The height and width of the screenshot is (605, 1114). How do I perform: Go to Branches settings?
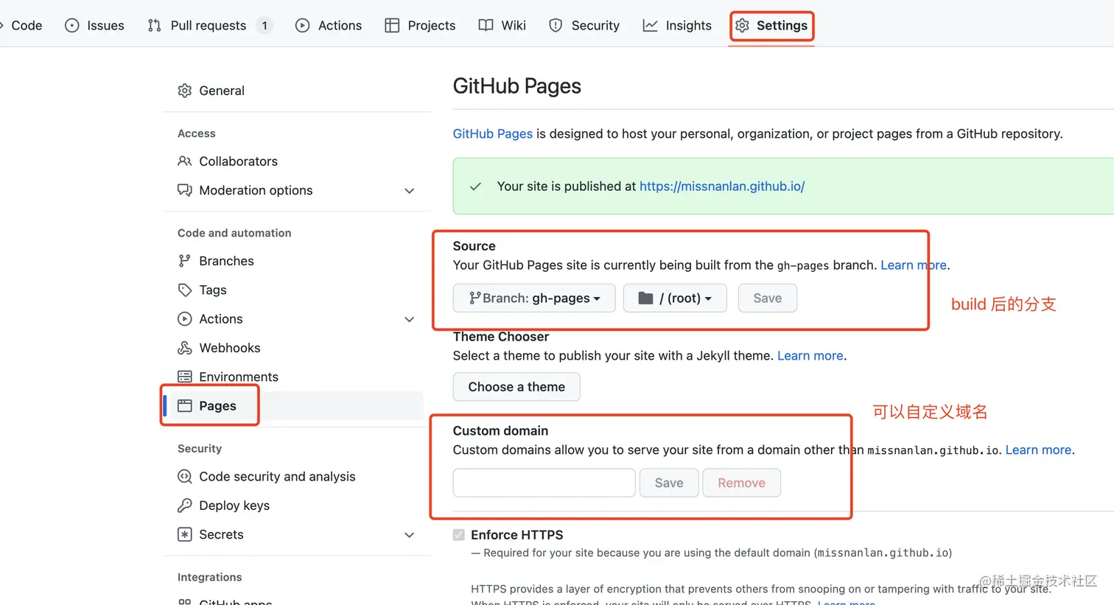tap(226, 261)
